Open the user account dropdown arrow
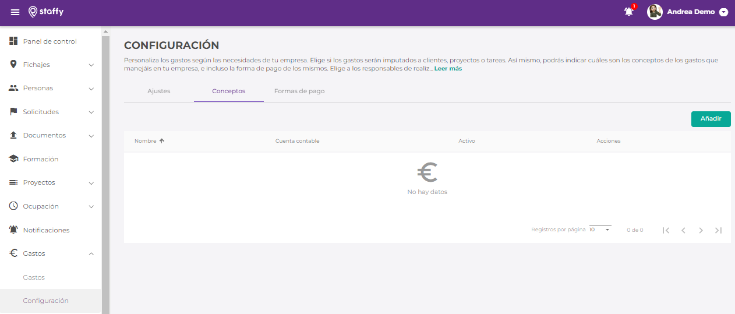This screenshot has height=314, width=735. 724,12
